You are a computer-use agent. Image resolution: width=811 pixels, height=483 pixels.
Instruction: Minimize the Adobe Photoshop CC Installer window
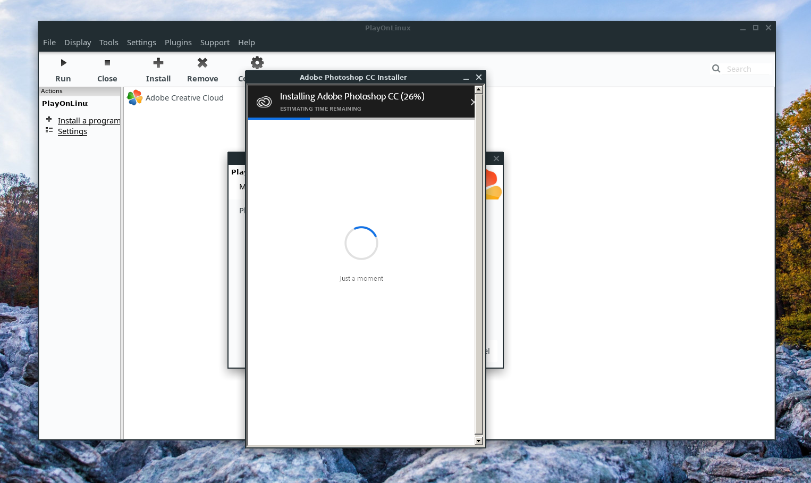[x=466, y=78]
